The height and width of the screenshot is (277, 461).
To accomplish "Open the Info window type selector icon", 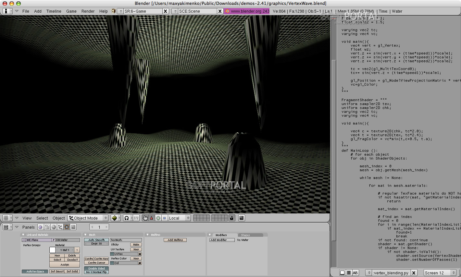I will coord(7,11).
